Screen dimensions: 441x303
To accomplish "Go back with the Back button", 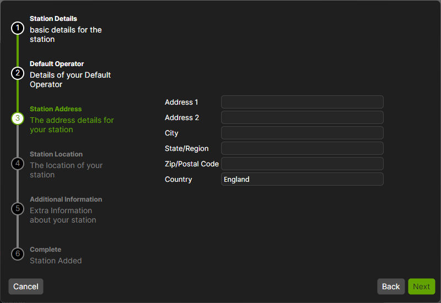I will (x=391, y=286).
